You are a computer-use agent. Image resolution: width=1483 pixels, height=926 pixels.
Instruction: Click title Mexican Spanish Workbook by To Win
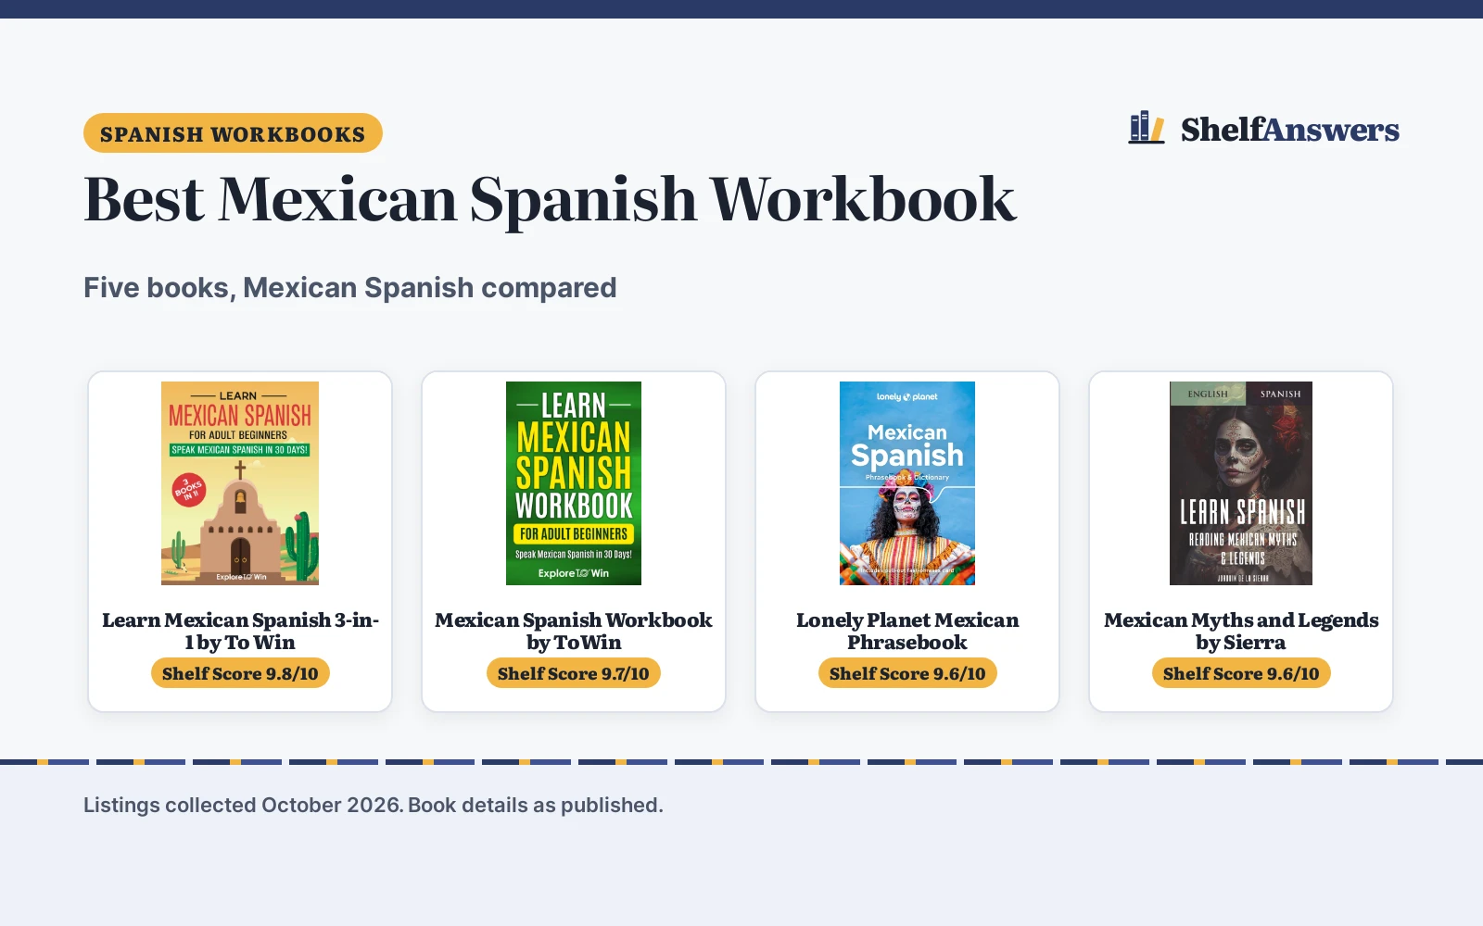point(574,631)
